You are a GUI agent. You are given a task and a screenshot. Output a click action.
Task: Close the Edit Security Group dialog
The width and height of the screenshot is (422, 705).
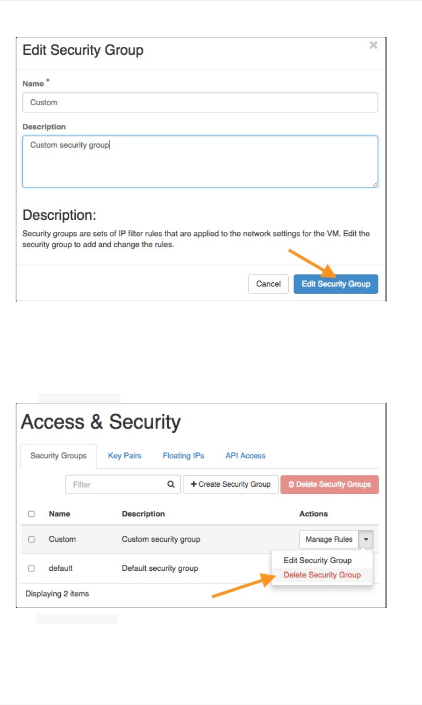pos(373,45)
